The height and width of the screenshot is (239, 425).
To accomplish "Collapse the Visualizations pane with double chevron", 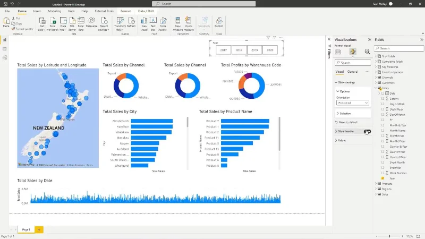I will 369,39.
